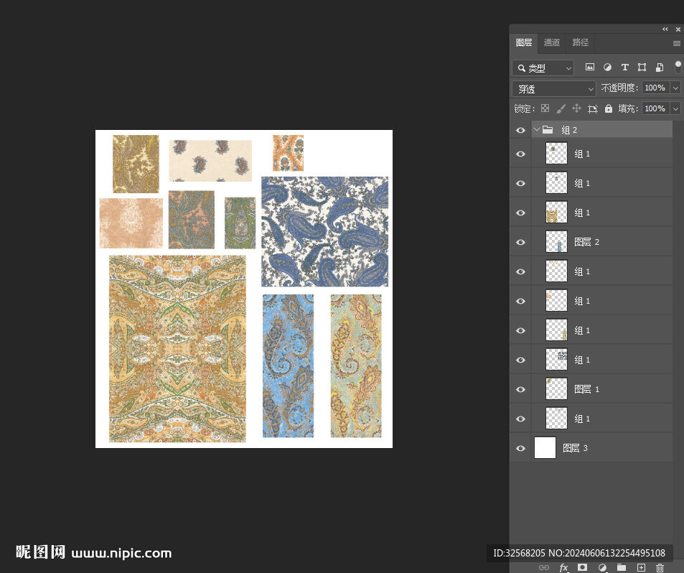Hide the 图层 1 layer
Image resolution: width=684 pixels, height=573 pixels.
tap(520, 389)
